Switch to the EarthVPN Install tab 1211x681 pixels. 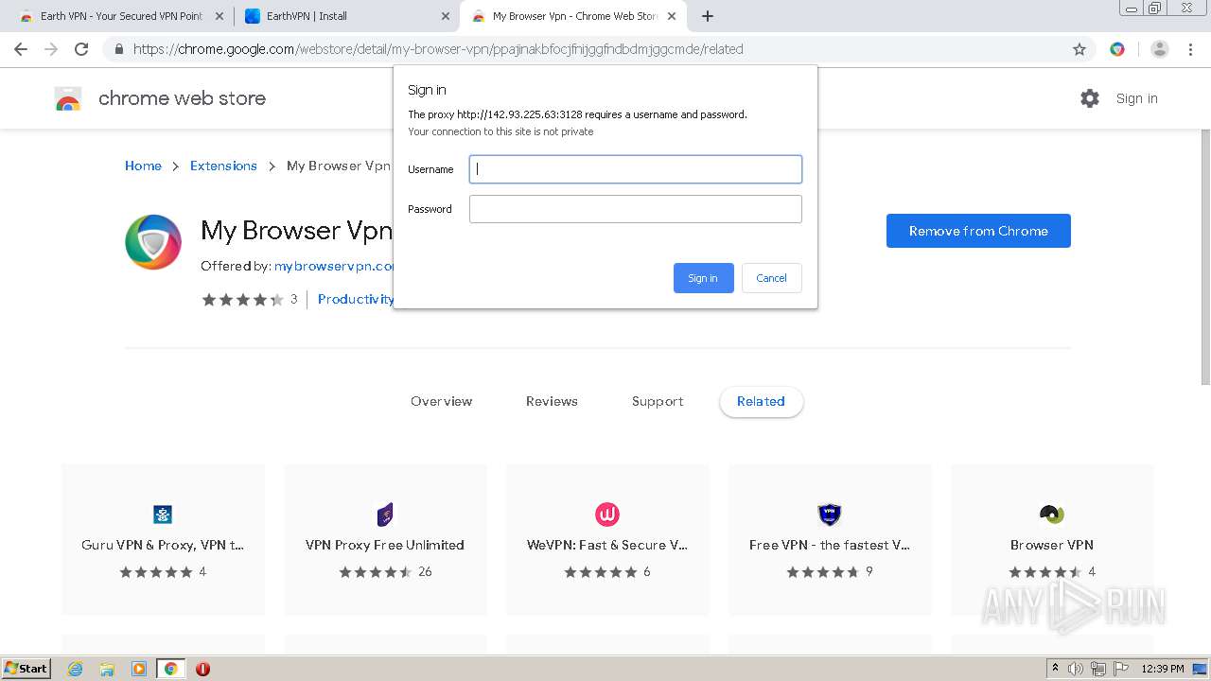pos(346,16)
